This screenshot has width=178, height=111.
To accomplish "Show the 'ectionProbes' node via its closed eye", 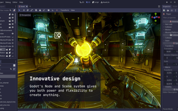I will click(x=13, y=37).
